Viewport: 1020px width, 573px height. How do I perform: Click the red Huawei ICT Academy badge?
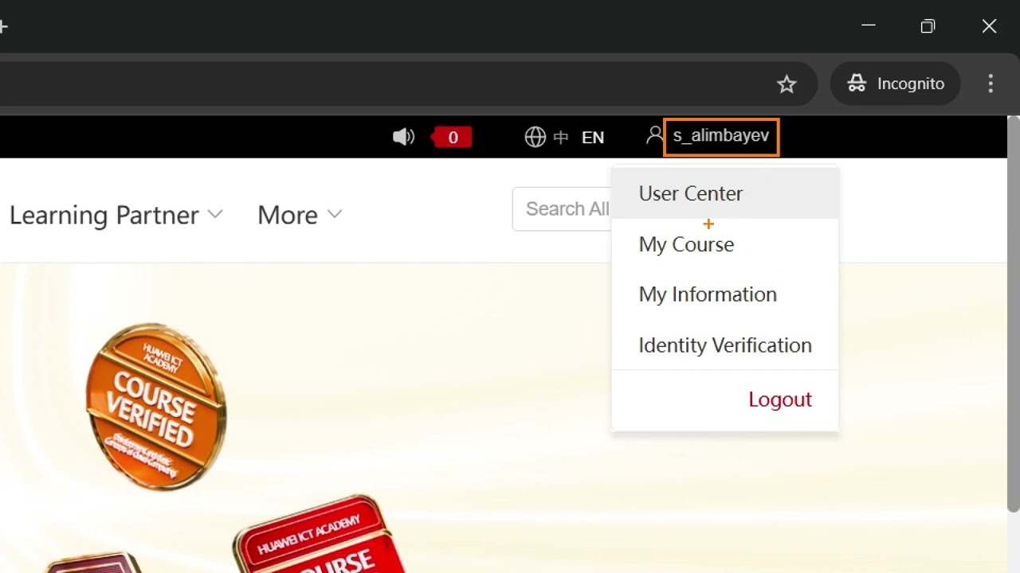[x=319, y=535]
